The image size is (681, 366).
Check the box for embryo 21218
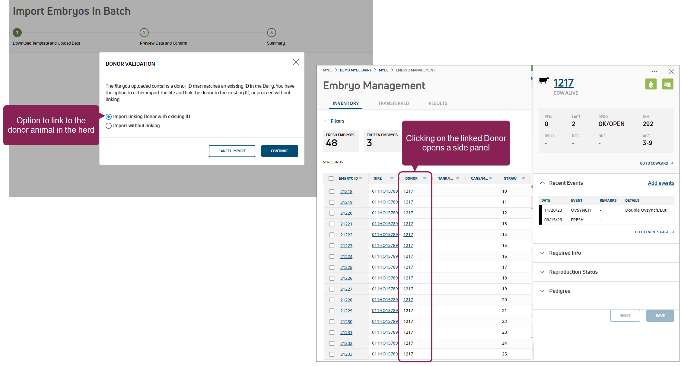click(332, 191)
